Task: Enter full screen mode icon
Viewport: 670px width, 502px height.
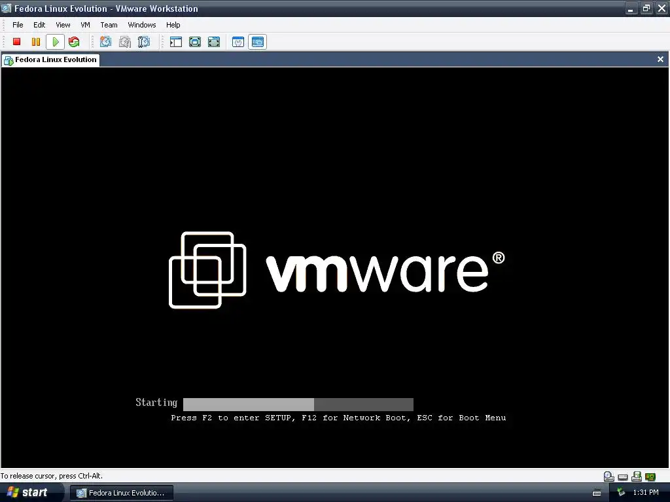Action: (x=195, y=42)
